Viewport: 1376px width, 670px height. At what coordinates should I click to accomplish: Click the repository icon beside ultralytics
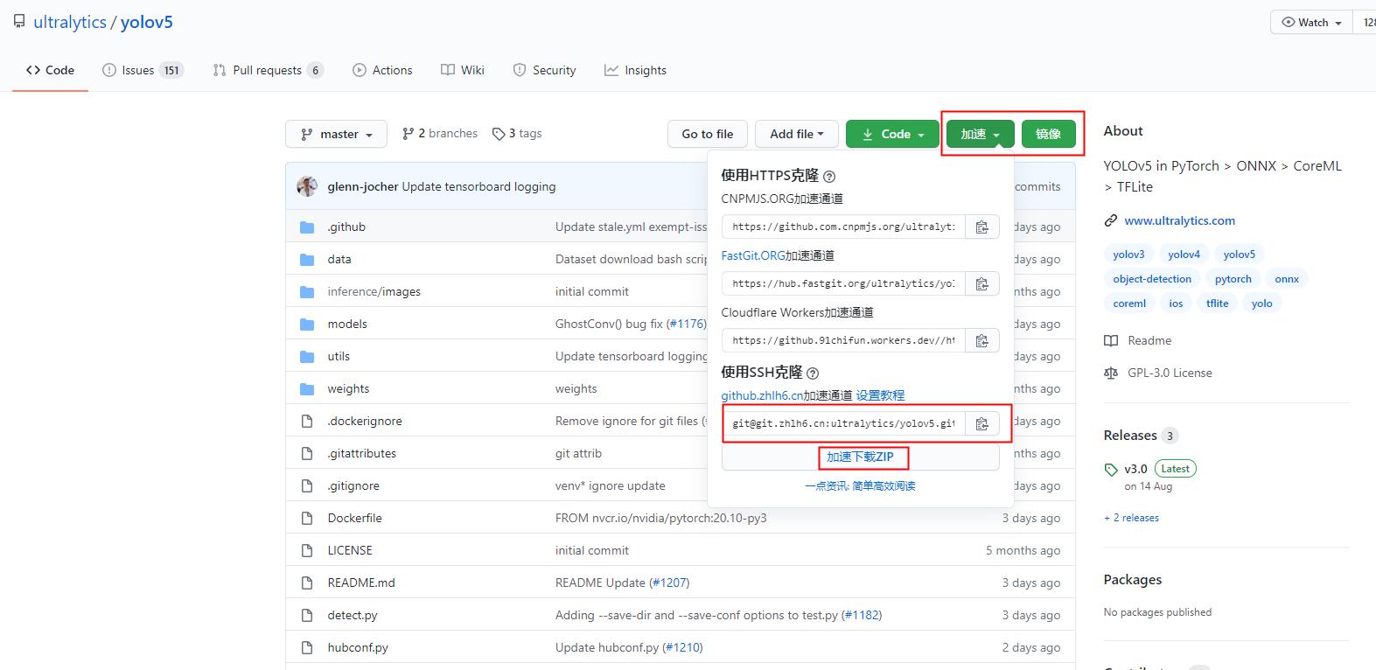coord(19,22)
